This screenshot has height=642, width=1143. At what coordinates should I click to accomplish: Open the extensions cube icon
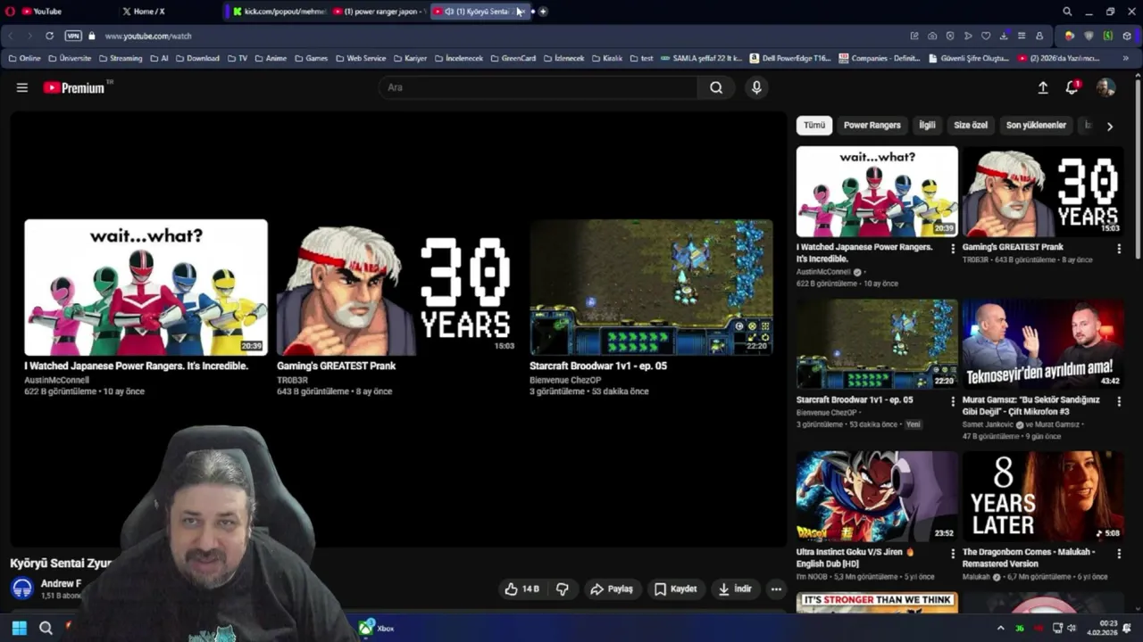[1127, 36]
